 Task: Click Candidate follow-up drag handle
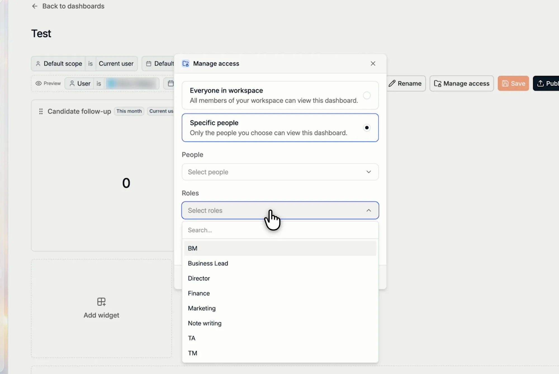coord(41,111)
